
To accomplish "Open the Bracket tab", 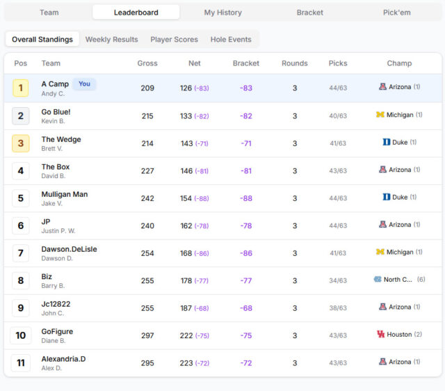I will pos(309,13).
